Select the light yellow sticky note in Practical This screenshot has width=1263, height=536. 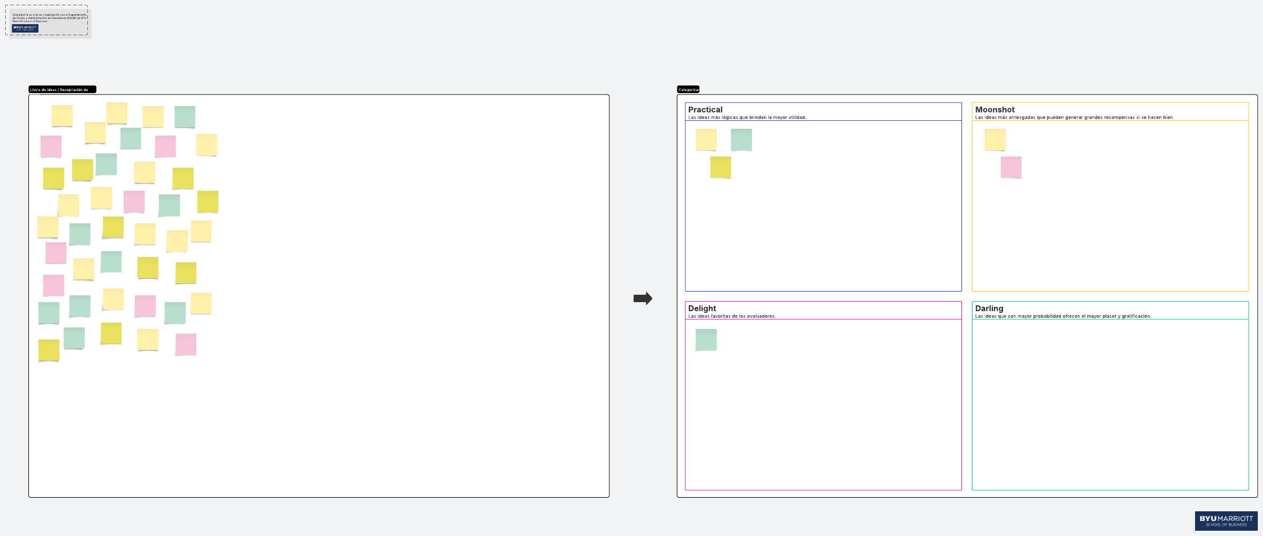pos(706,140)
